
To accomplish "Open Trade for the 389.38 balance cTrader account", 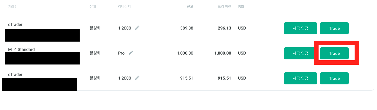I will tap(334, 28).
